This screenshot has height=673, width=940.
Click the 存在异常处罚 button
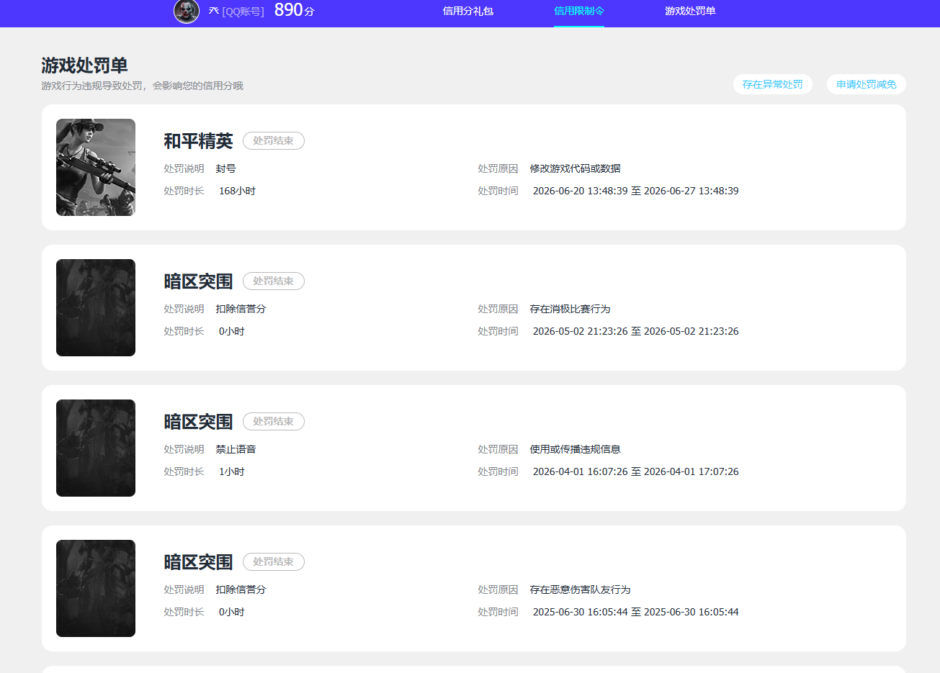click(773, 84)
